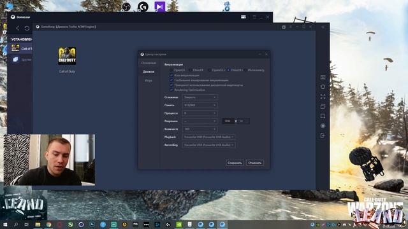Refresh the Gameloop page
The image size is (408, 229).
[27, 28]
